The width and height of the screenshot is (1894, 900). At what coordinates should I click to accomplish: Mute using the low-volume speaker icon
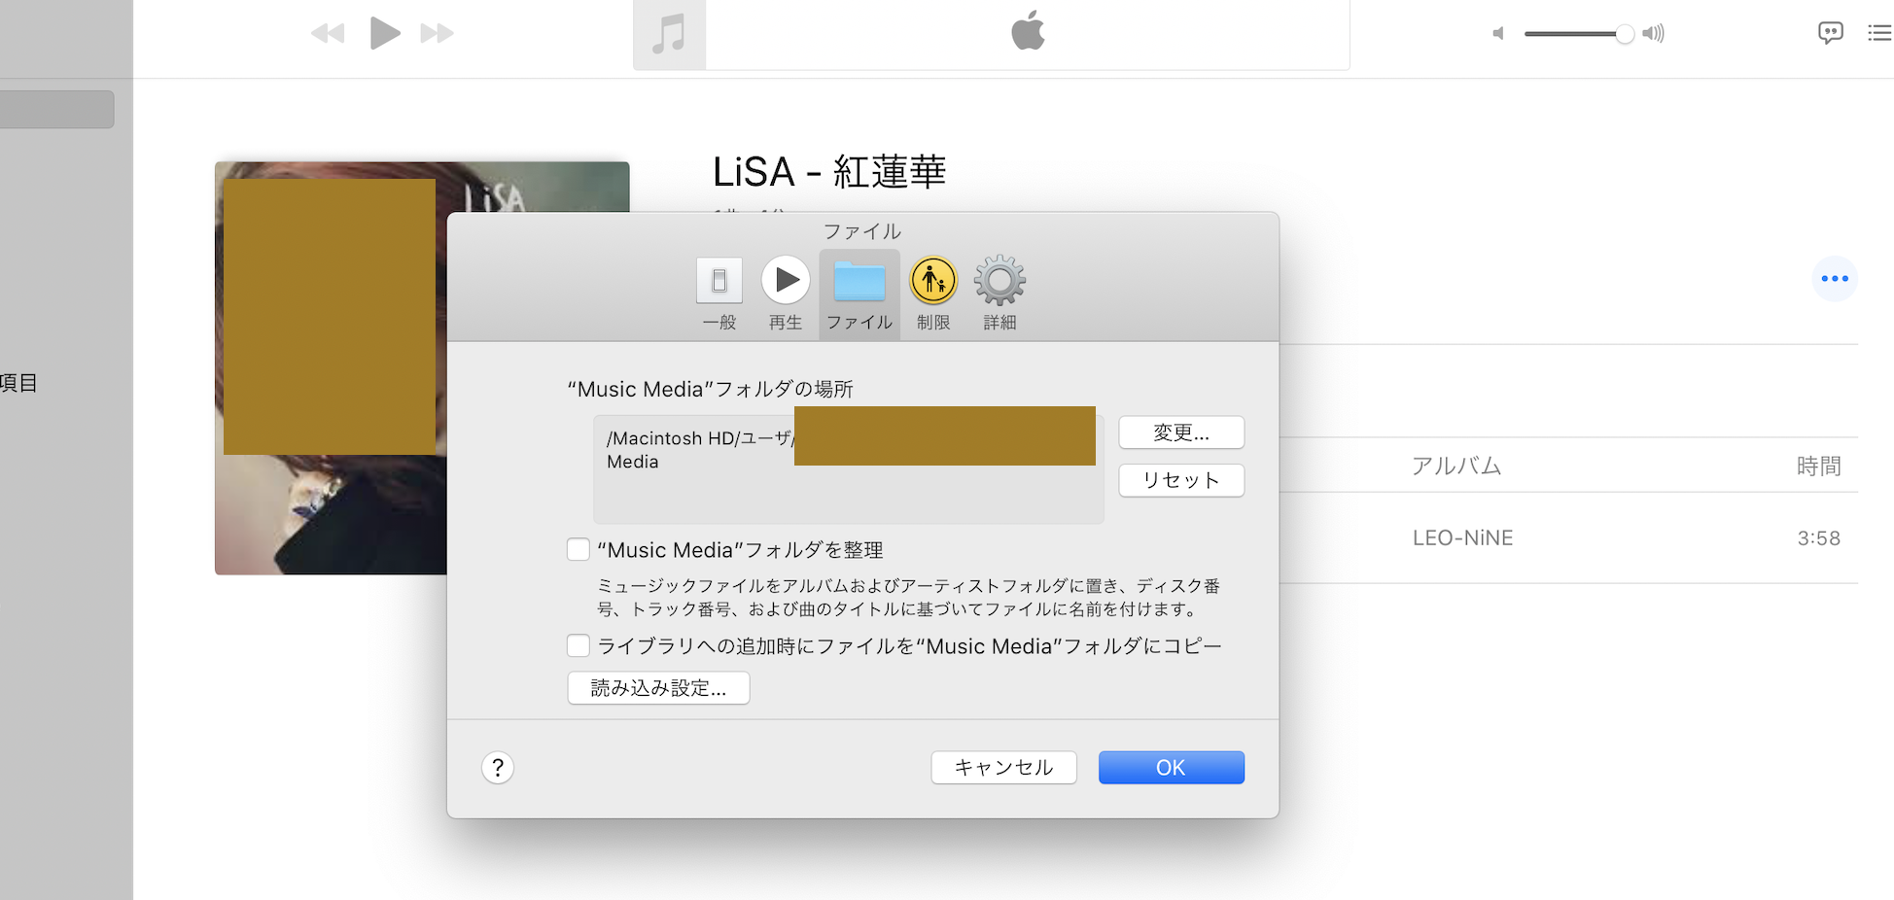(1498, 34)
